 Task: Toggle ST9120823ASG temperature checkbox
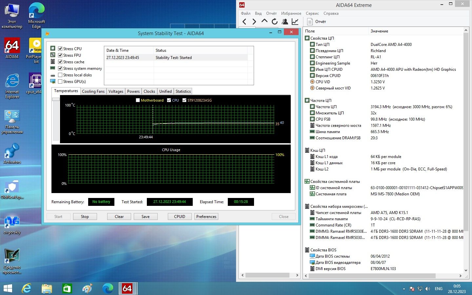(184, 100)
